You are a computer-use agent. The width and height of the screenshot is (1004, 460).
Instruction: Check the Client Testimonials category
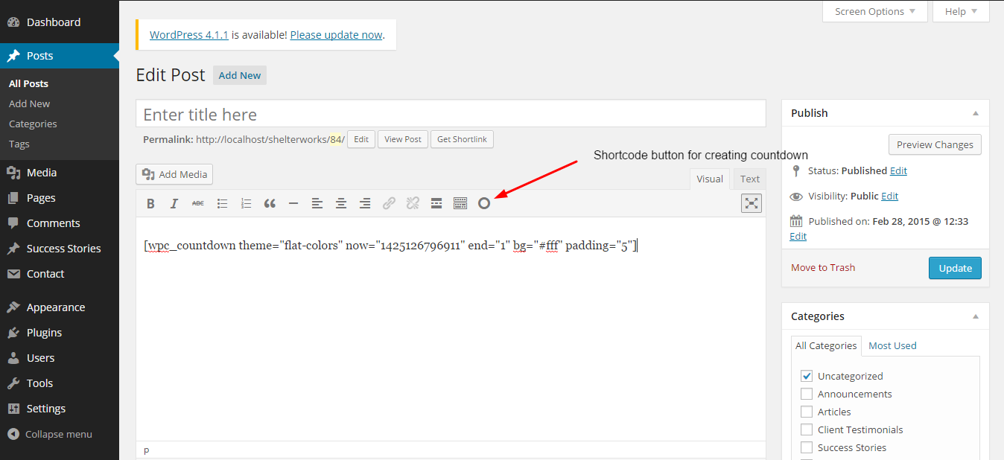(807, 429)
